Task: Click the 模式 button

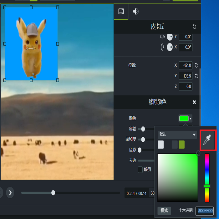Action: point(164,211)
